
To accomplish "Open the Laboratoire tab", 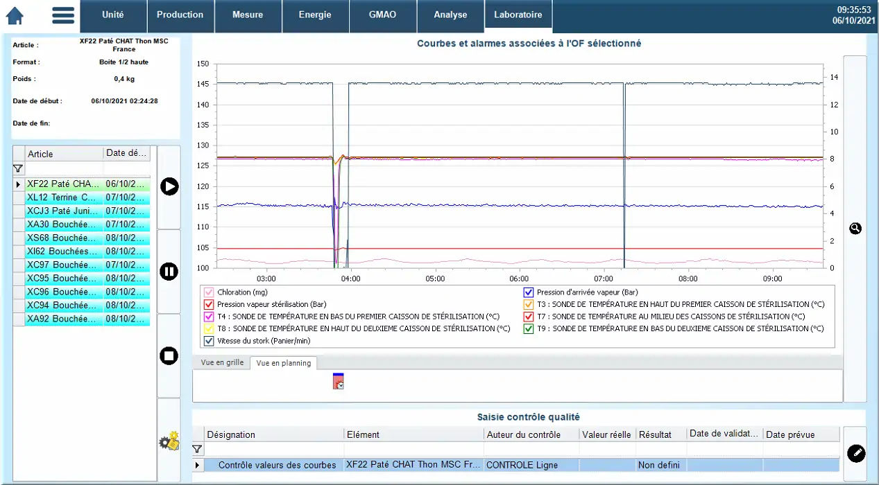I will [x=518, y=15].
